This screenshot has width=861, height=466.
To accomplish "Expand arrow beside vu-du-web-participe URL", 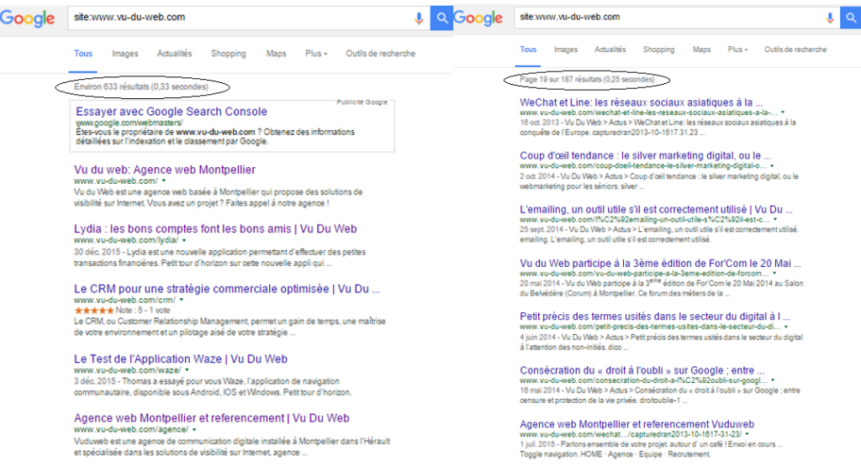I will point(774,274).
